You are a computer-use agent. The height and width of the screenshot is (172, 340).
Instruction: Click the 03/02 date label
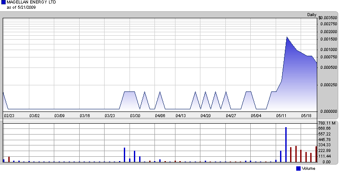click(35, 116)
